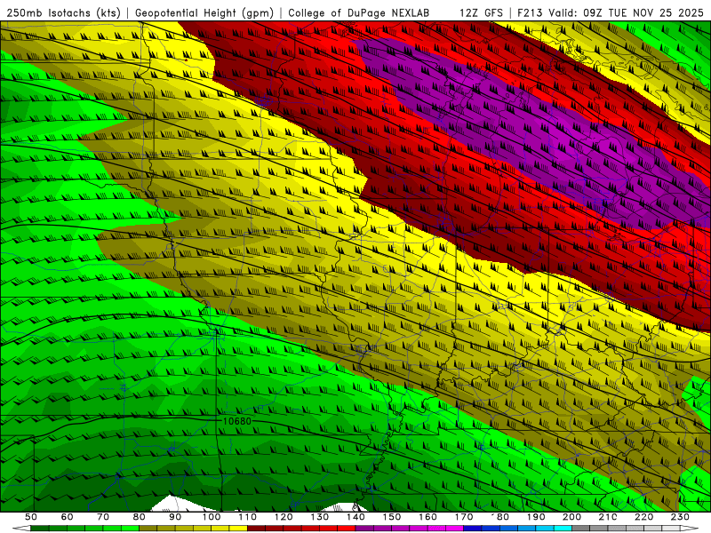Screen dimensions: 711x533
Task: Click the colorbar label '200'
Action: click(572, 517)
